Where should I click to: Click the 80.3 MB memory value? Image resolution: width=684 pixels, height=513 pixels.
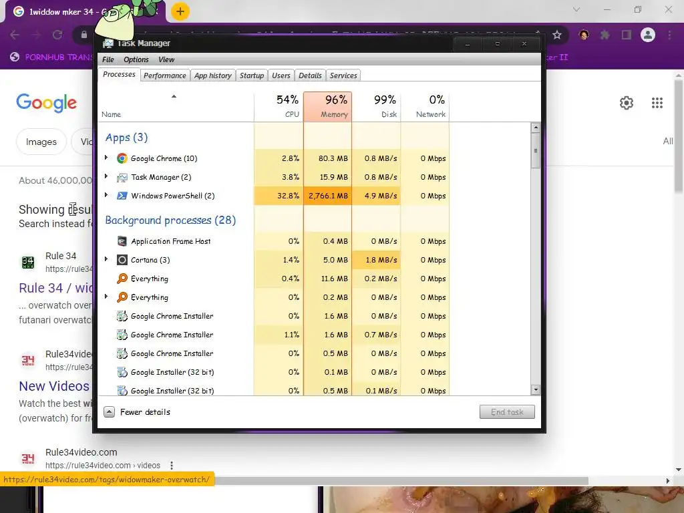pos(333,158)
